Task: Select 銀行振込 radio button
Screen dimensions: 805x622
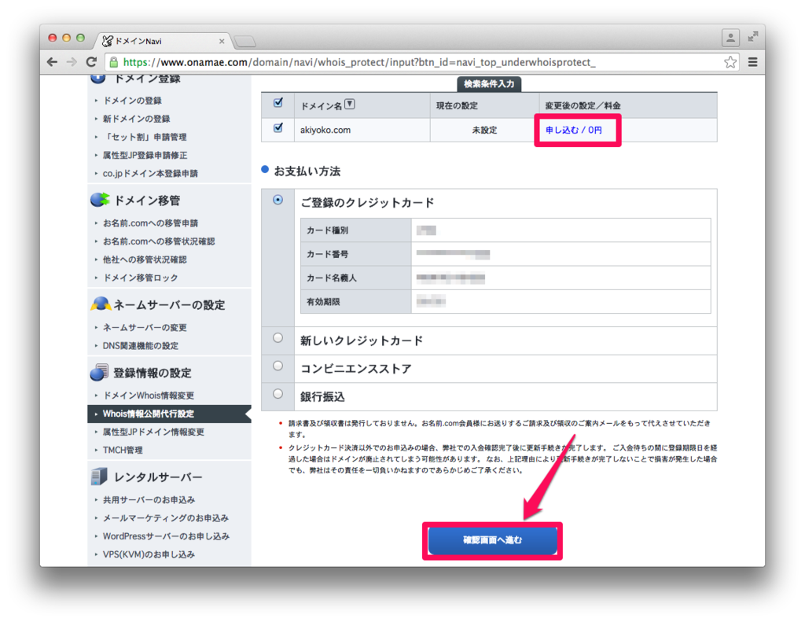Action: (278, 394)
